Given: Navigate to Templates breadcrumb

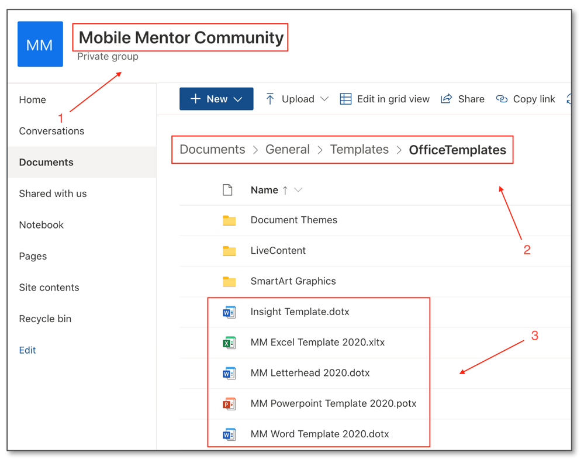Looking at the screenshot, I should (360, 150).
